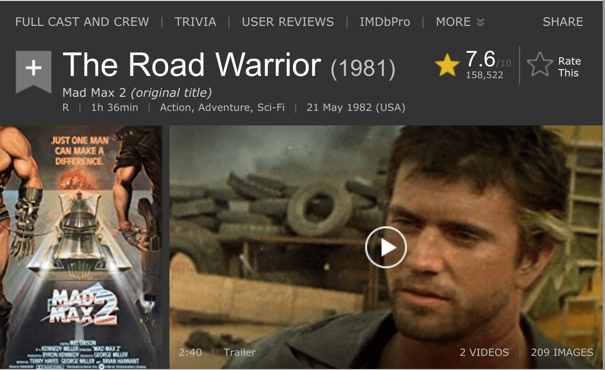Click the outlined Rate This star
This screenshot has height=370, width=605.
(x=540, y=65)
